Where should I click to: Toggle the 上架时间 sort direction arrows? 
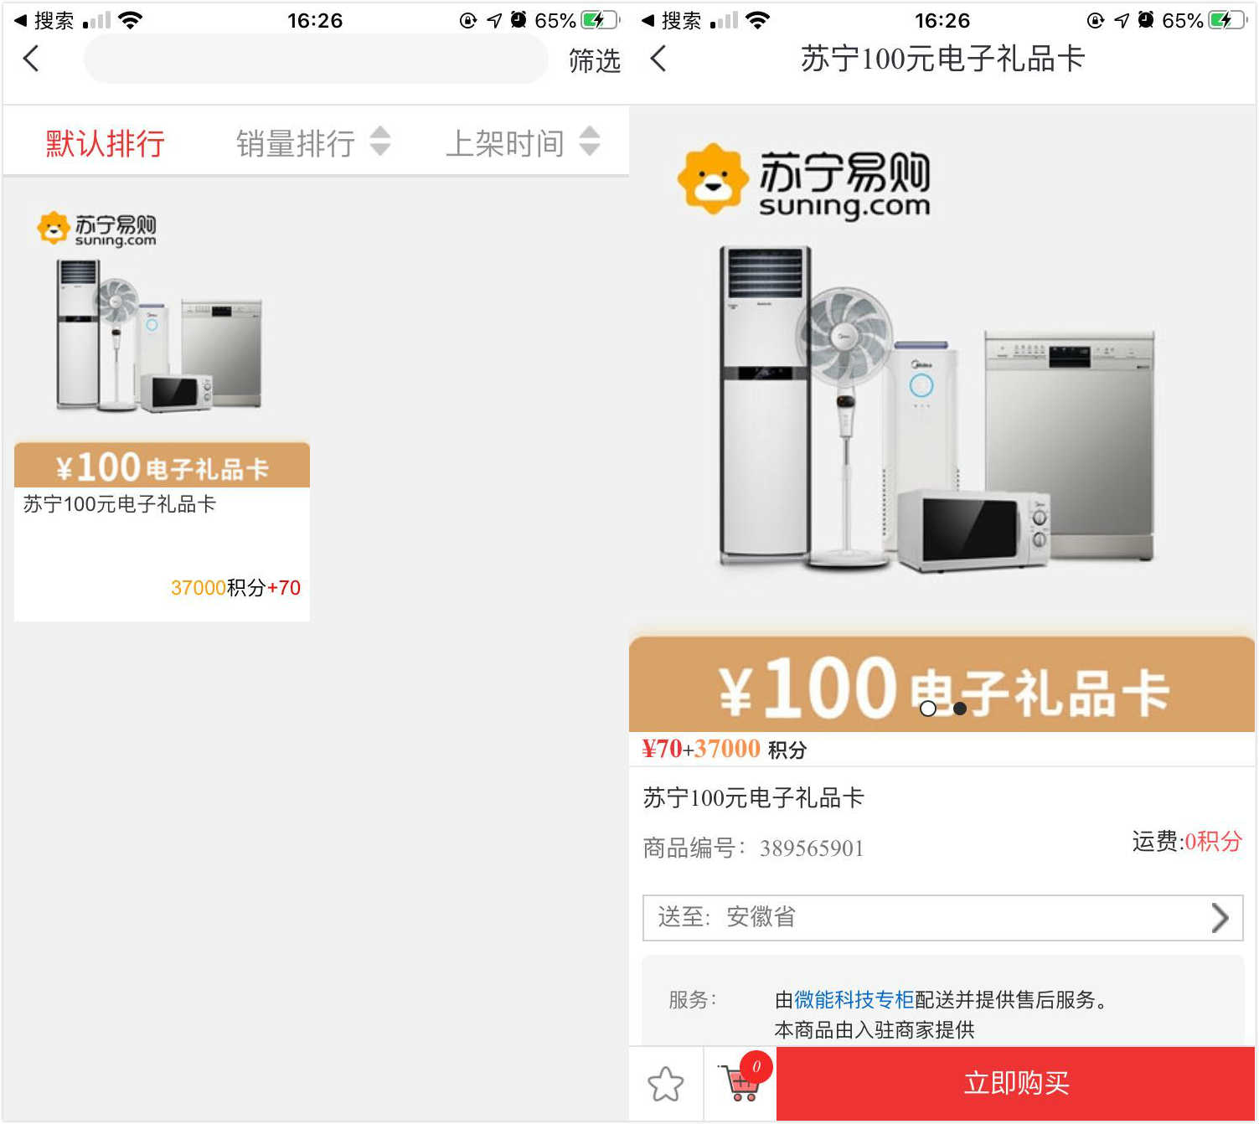point(590,142)
